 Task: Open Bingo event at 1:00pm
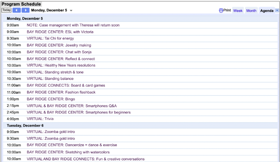[x=51, y=99]
